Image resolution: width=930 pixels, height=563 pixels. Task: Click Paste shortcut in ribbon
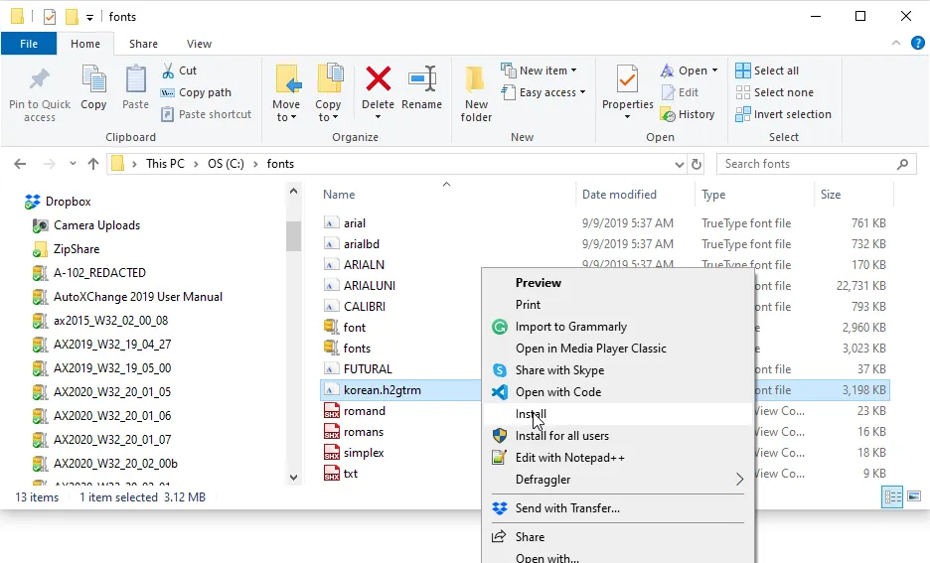tap(207, 114)
